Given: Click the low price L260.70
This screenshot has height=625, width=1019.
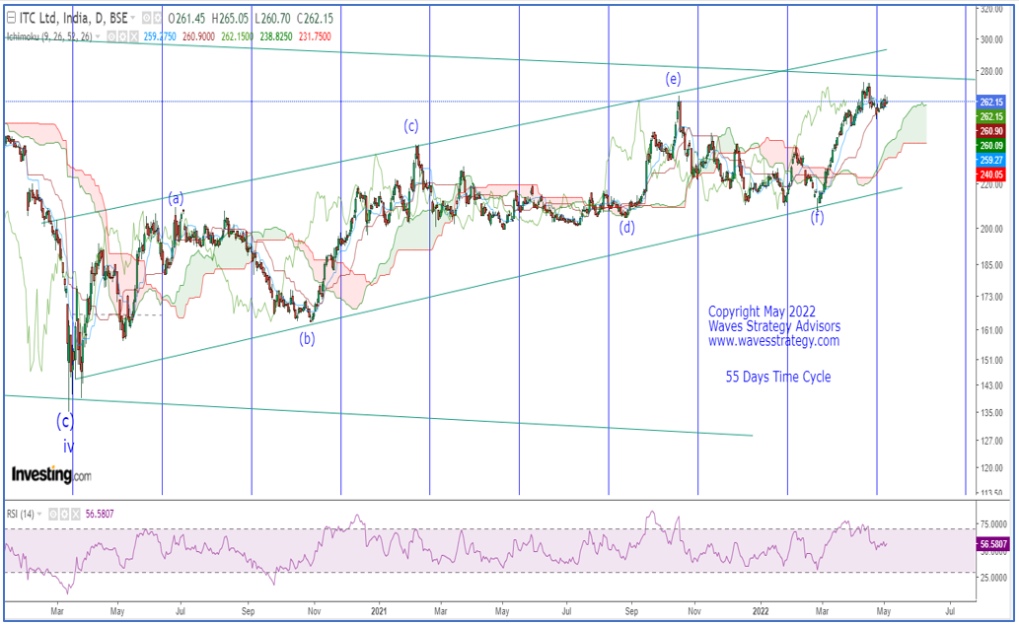Looking at the screenshot, I should click(x=272, y=18).
